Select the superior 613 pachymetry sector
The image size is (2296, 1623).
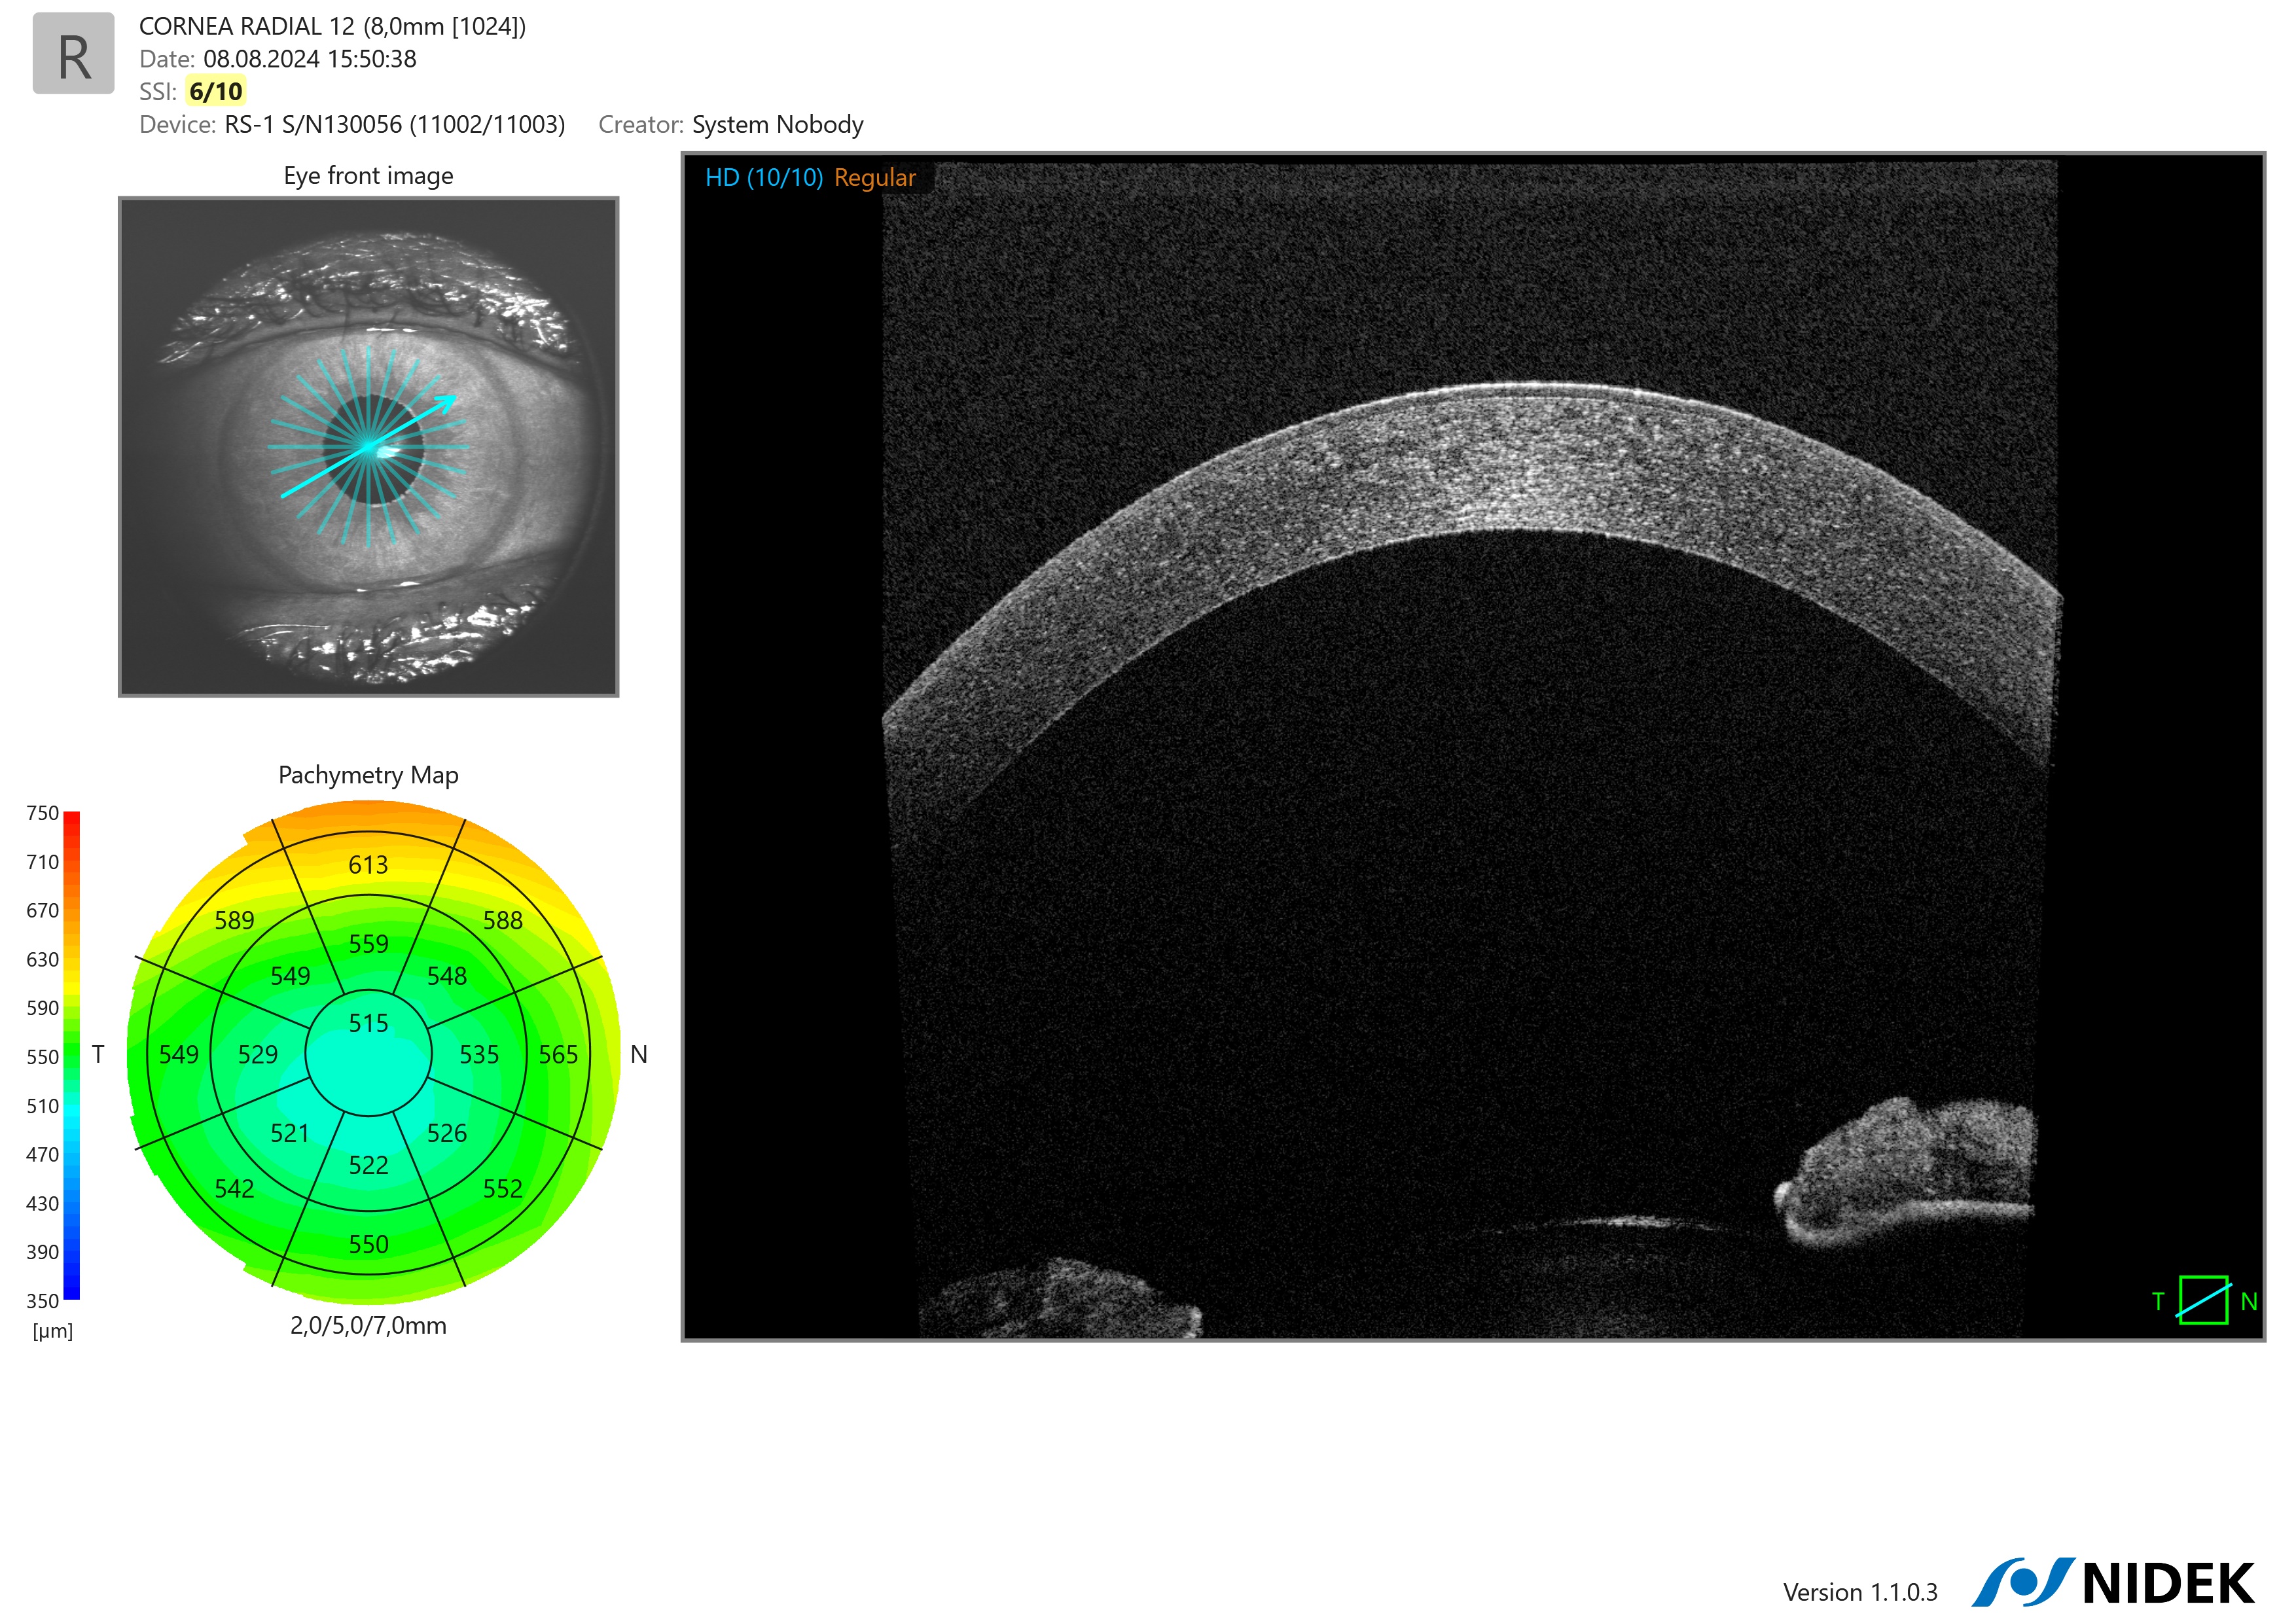click(368, 865)
